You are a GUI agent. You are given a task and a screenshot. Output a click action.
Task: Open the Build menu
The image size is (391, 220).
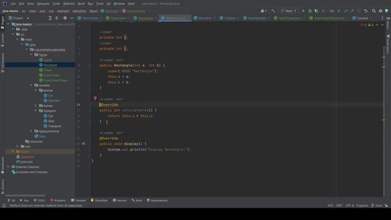[81, 4]
